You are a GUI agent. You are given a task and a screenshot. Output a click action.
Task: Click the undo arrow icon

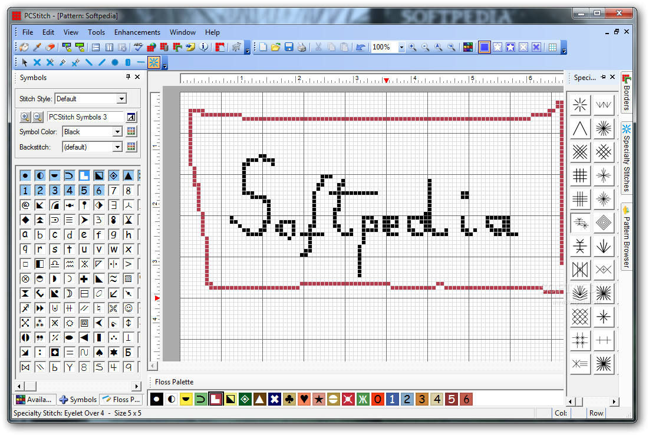click(x=361, y=47)
